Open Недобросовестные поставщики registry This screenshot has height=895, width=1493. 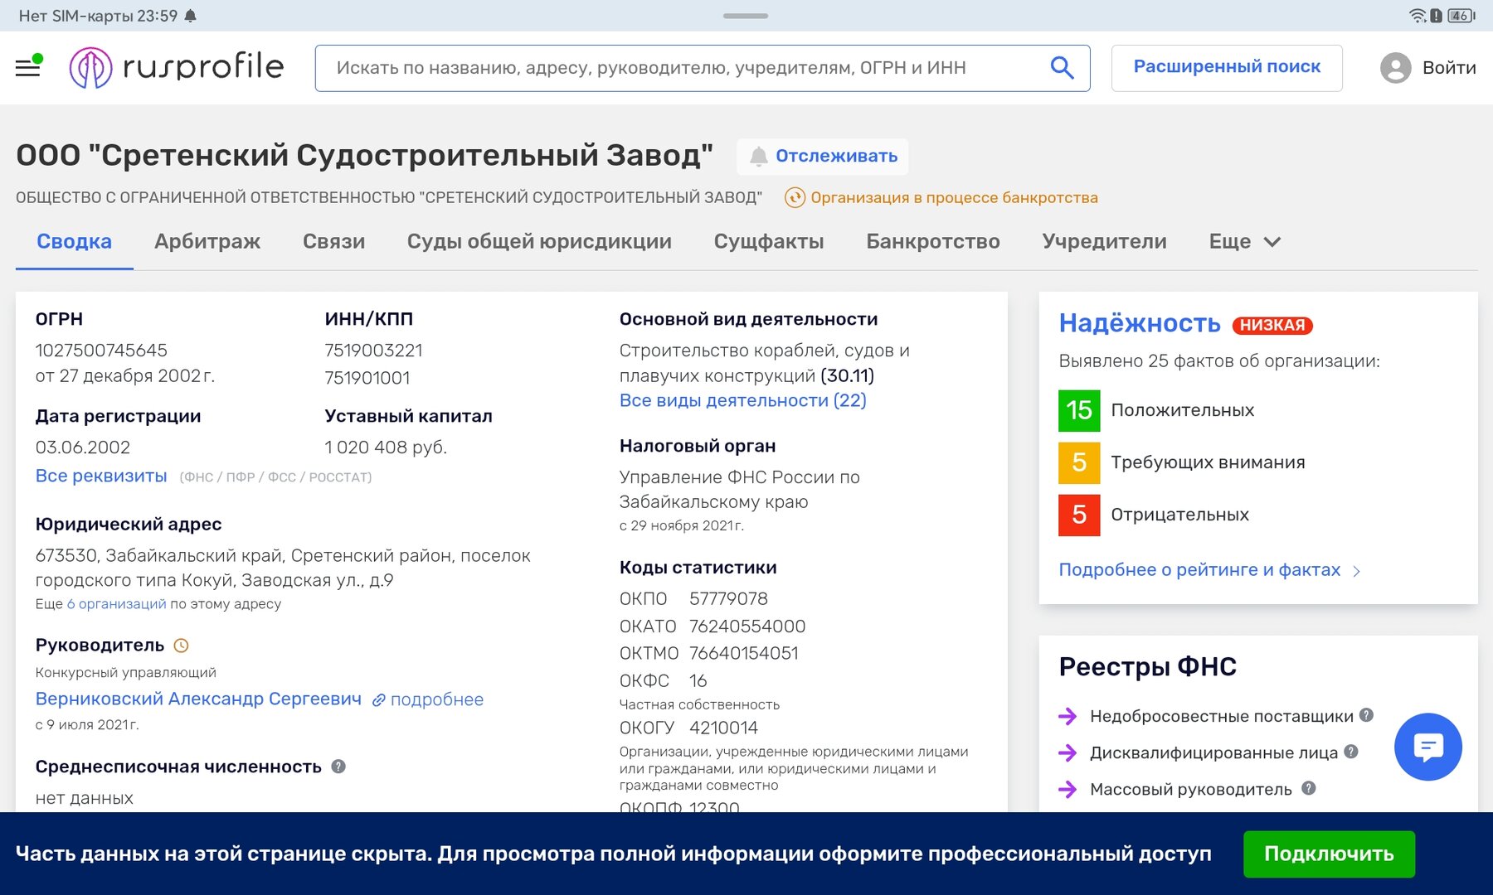[1222, 716]
